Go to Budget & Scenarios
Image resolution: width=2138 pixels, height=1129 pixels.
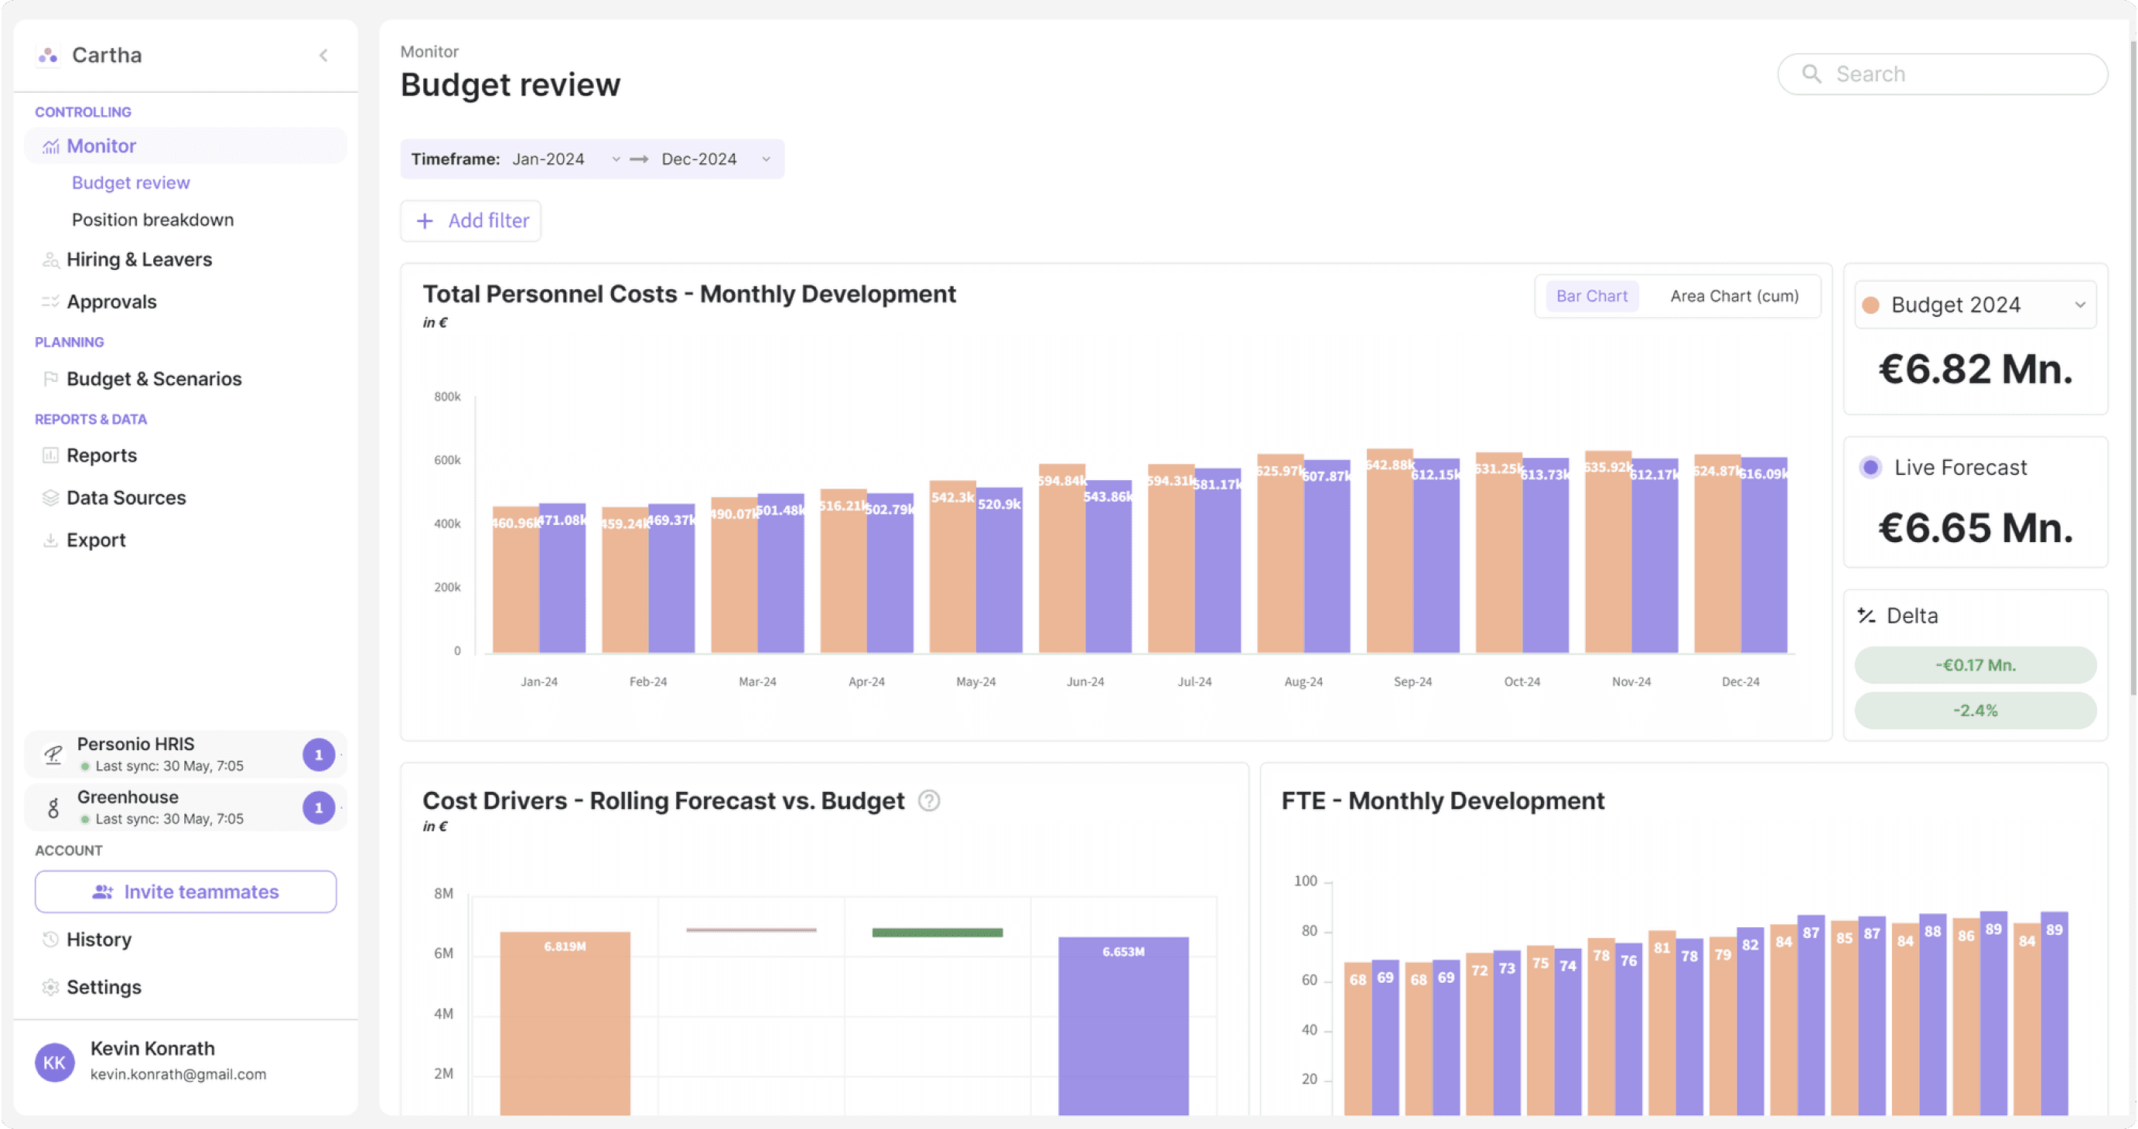(154, 379)
